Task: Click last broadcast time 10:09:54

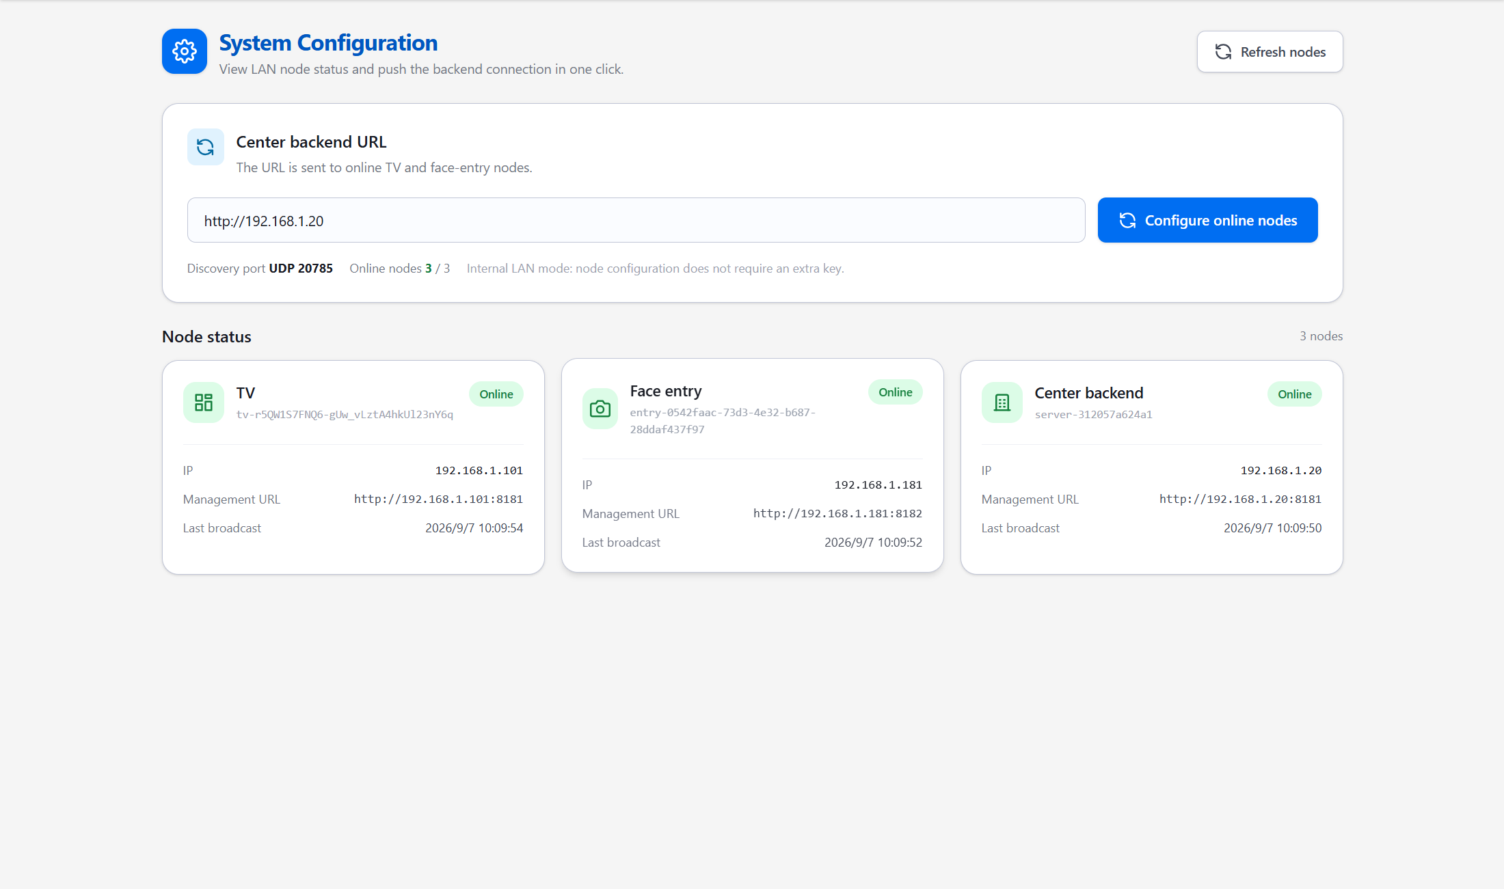Action: pos(474,528)
